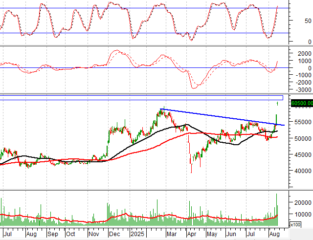
Task: Click the x100 volume scale marker
Action: [x=295, y=225]
